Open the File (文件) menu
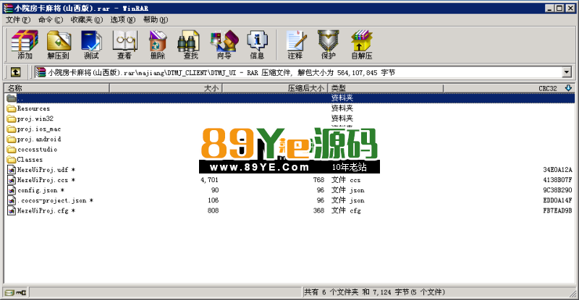 tap(17, 20)
